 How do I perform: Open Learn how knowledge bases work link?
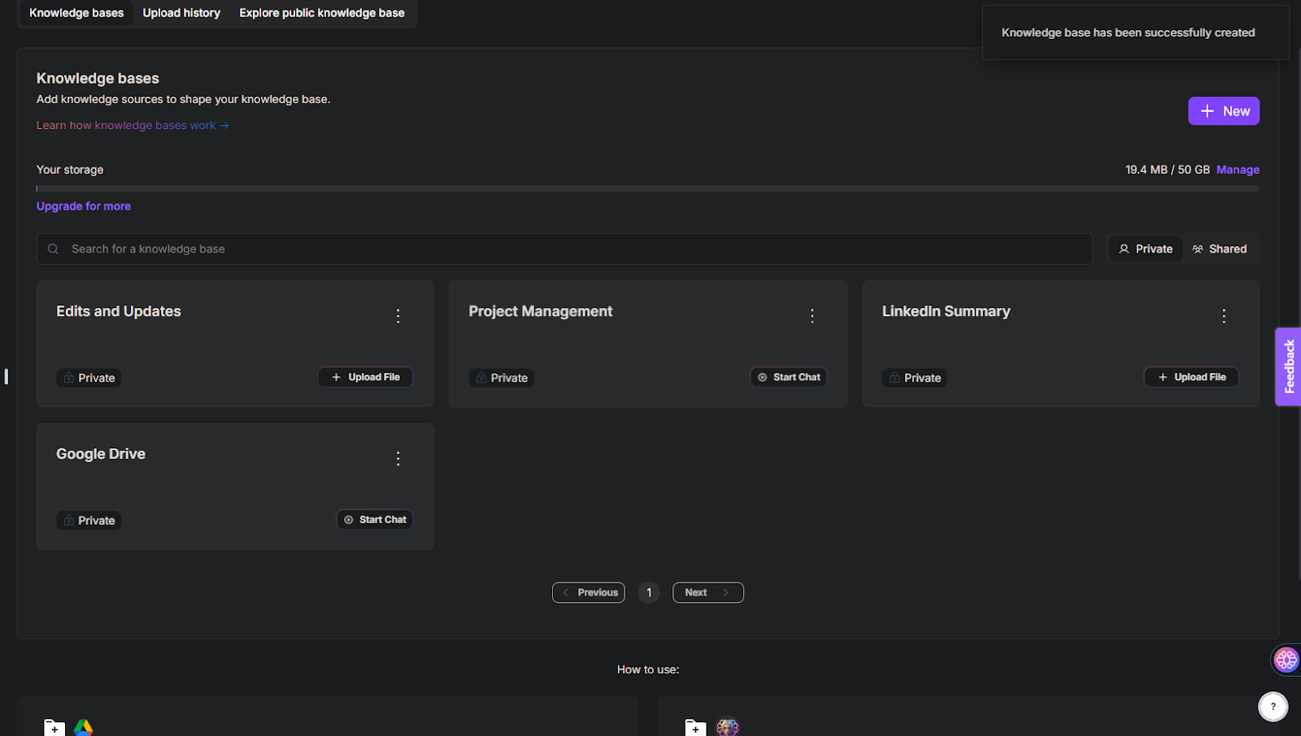133,125
